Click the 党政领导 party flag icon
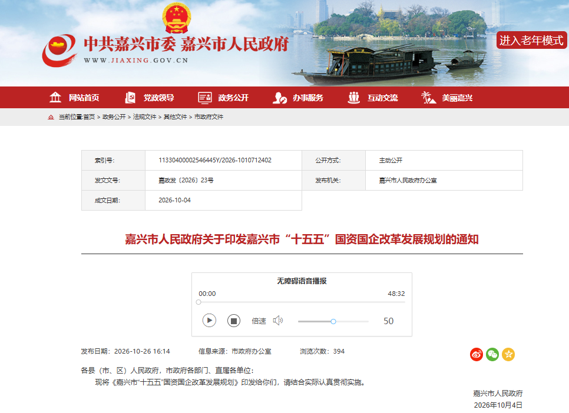The image size is (569, 413). point(130,98)
